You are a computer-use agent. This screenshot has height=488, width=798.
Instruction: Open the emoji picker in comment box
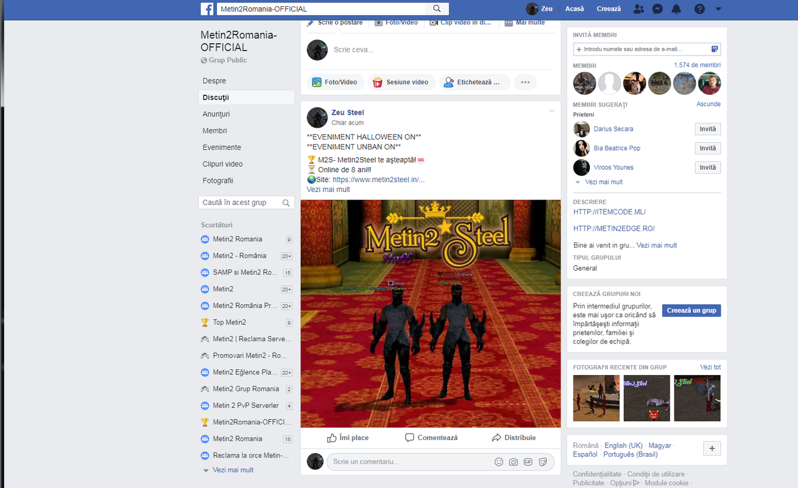click(498, 462)
